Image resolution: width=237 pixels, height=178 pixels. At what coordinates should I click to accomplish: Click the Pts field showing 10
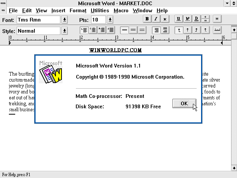(99, 20)
